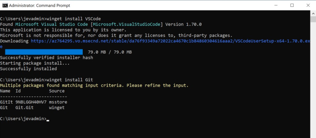Click the 'Administrator: Command Prompt' title text
This screenshot has height=138, width=316.
click(x=39, y=5)
